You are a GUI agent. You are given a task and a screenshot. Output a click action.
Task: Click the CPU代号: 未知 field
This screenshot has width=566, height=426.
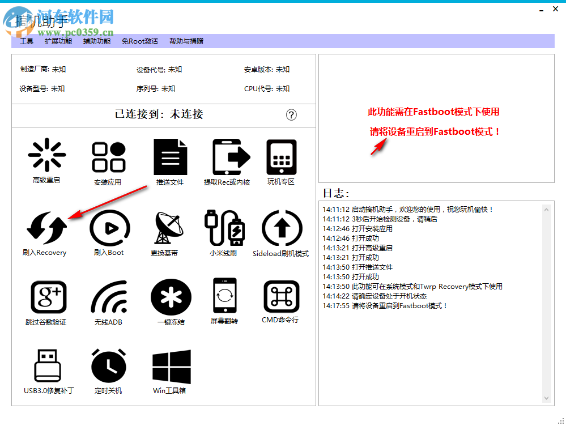tap(267, 88)
